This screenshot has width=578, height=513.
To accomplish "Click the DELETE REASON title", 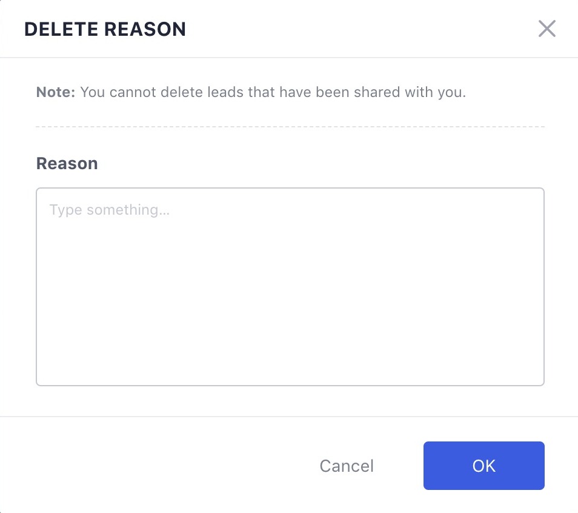I will click(105, 29).
